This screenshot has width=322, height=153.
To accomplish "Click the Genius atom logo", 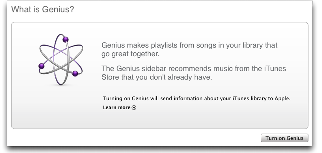I will pyautogui.click(x=61, y=59).
